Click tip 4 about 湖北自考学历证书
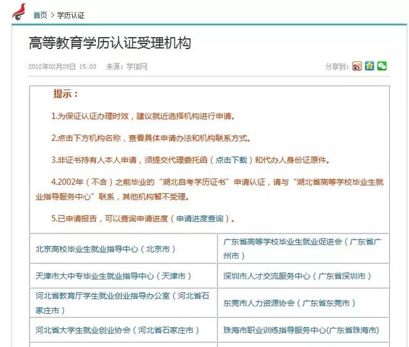Viewport: 409px width, 347px height. tap(210, 189)
